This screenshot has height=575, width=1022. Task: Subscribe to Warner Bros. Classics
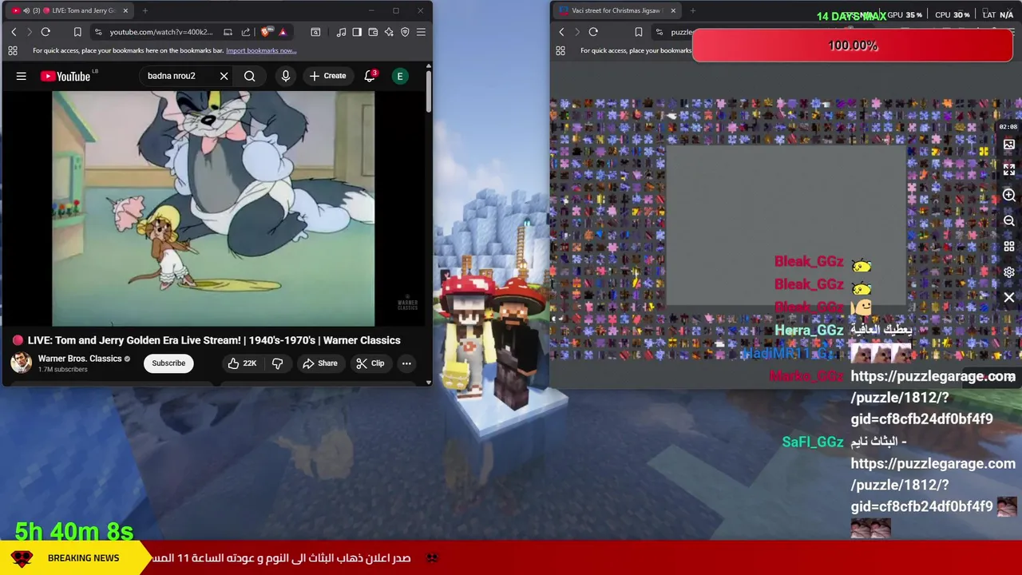[x=168, y=363]
